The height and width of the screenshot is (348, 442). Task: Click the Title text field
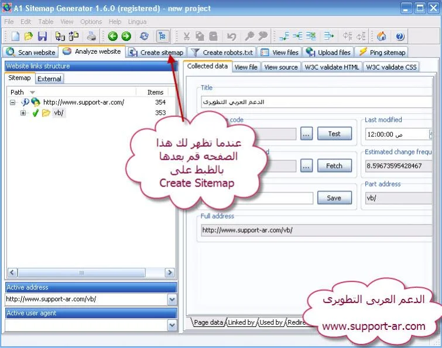tap(315, 102)
